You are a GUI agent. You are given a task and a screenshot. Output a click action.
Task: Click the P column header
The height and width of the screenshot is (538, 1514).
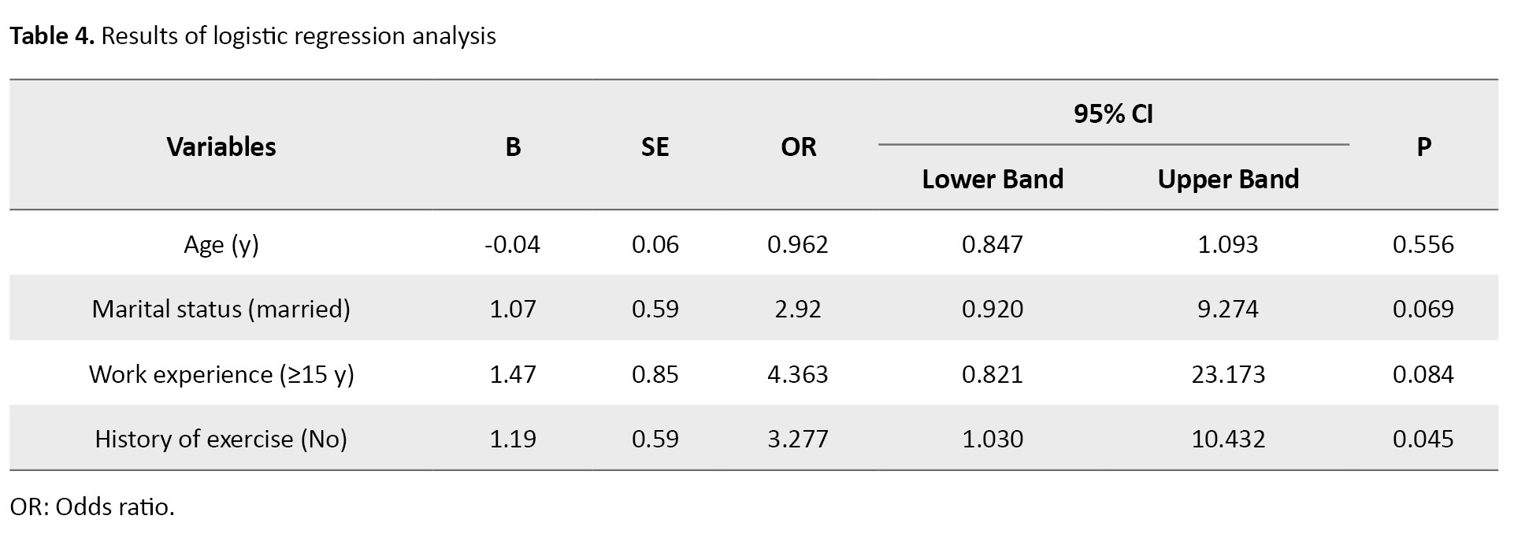click(1423, 147)
